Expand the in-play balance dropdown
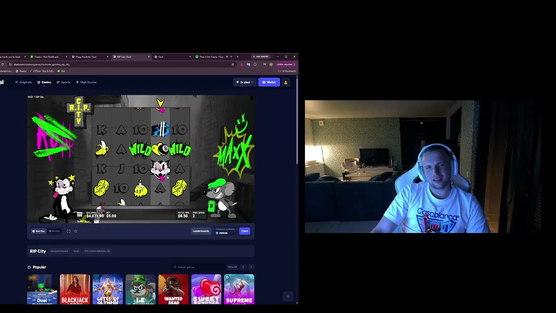The height and width of the screenshot is (313, 556). click(245, 82)
